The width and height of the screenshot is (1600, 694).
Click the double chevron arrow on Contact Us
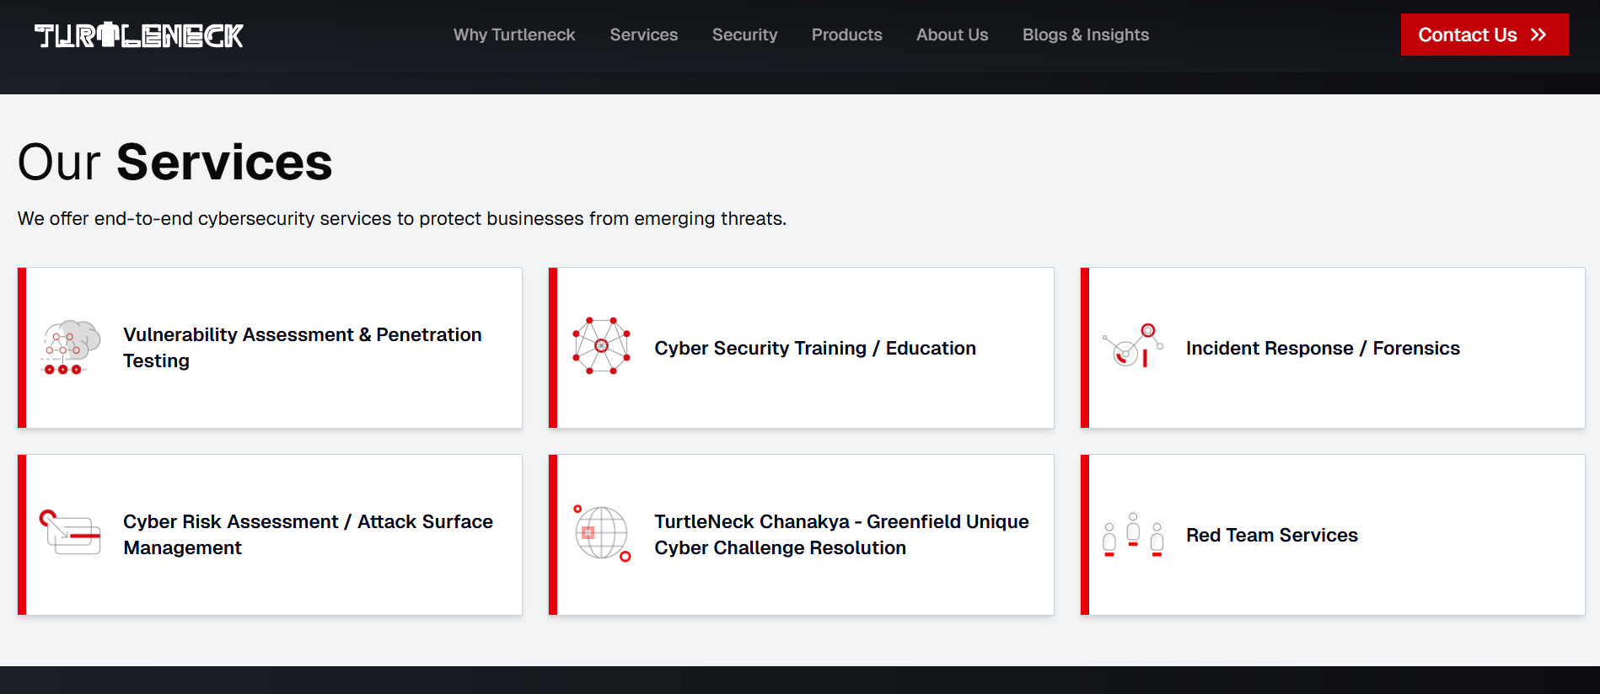[1538, 35]
